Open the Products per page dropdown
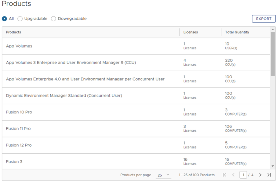The image size is (277, 182). 164,175
